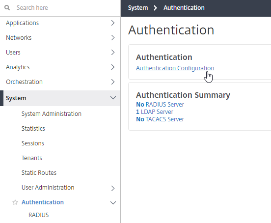This screenshot has width=271, height=223.
Task: Collapse the Authentication submenu chevron
Action: (x=113, y=202)
